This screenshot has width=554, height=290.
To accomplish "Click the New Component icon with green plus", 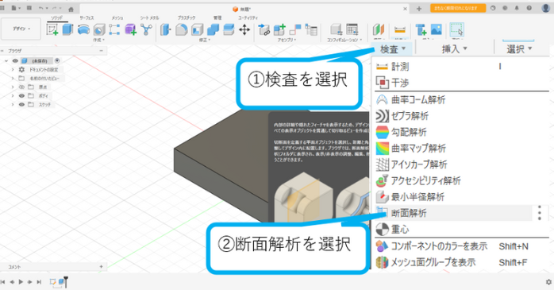I will 279,29.
